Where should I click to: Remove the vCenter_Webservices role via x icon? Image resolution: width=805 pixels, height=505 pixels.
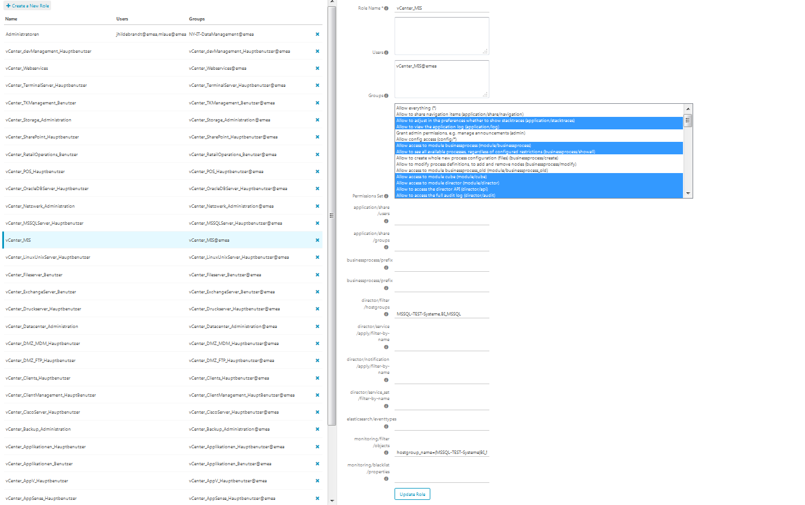[317, 68]
